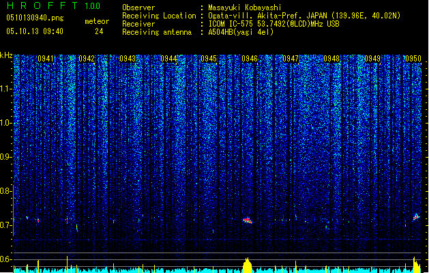Click the 1.0 kHz axis label
Screen dimensions: 429x273
click(6, 123)
